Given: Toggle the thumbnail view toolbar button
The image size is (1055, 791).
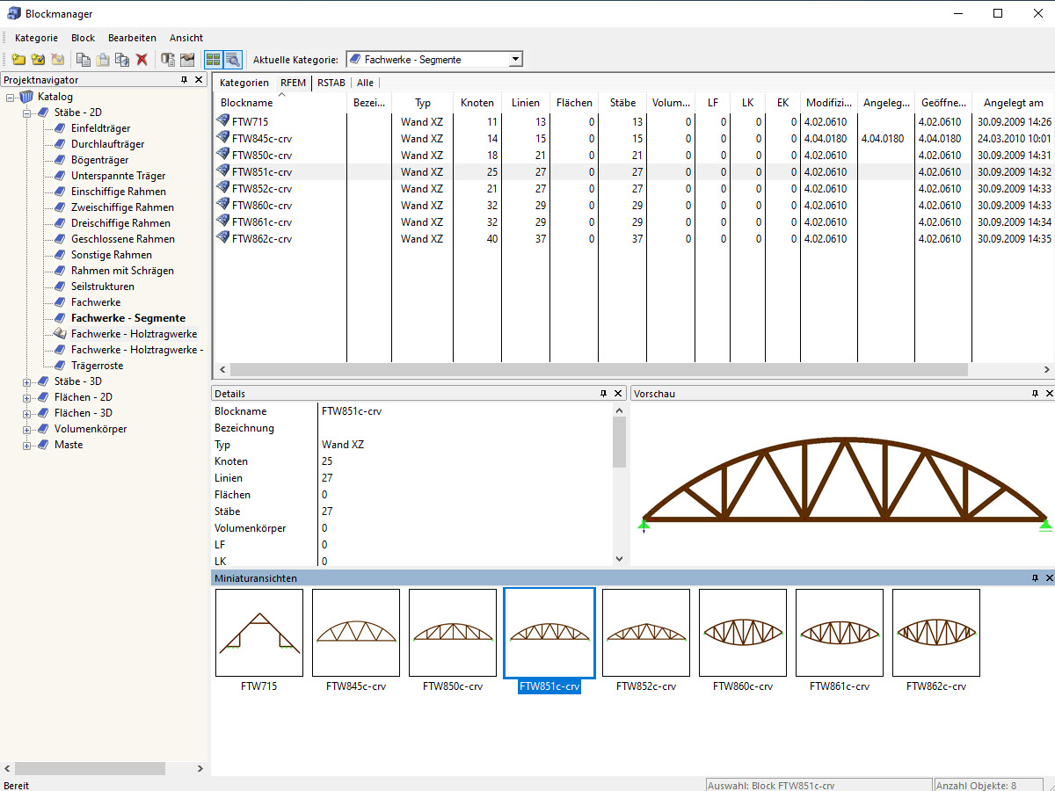Looking at the screenshot, I should pos(213,60).
